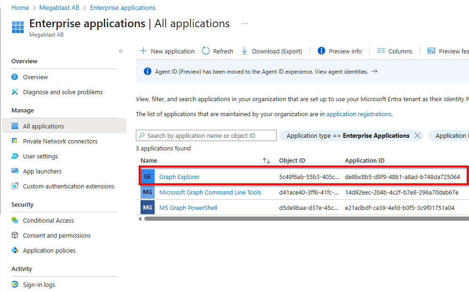Open Preview info from the toolbar
The image size is (469, 292).
(x=340, y=51)
